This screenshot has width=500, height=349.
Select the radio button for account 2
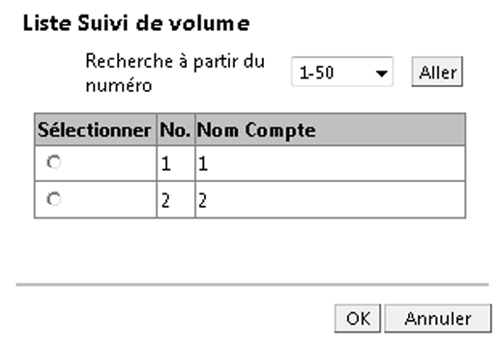click(x=54, y=199)
